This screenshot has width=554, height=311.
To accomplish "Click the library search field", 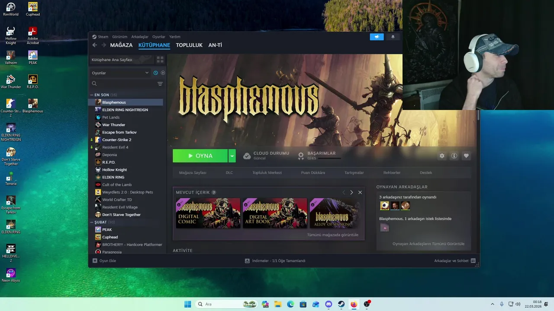I will (123, 84).
